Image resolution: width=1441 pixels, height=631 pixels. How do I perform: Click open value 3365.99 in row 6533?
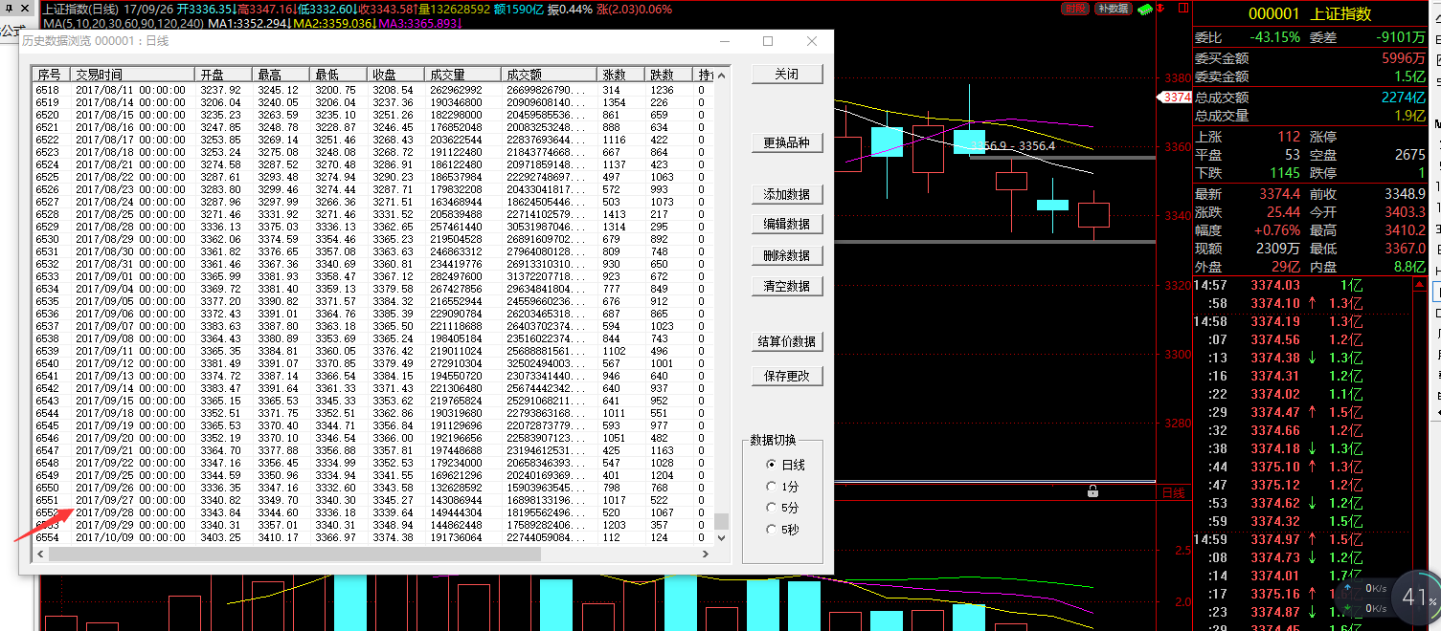coord(220,276)
